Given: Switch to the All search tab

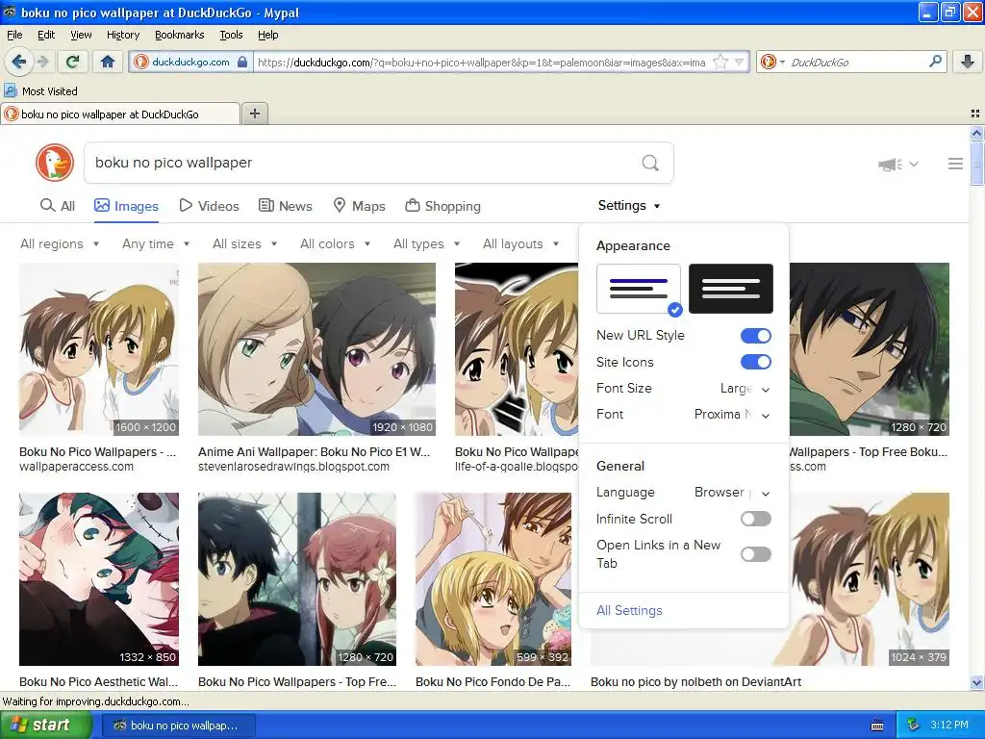Looking at the screenshot, I should [x=57, y=206].
